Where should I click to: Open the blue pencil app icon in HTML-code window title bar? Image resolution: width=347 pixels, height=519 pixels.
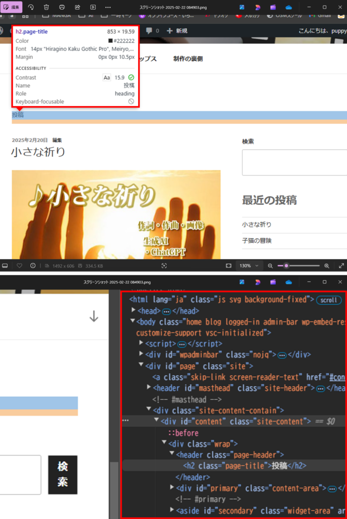pyautogui.click(x=242, y=282)
